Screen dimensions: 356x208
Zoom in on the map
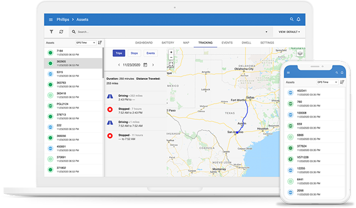point(171,52)
